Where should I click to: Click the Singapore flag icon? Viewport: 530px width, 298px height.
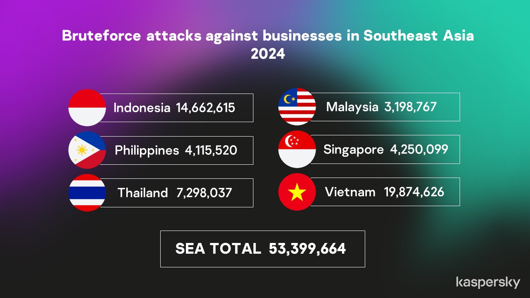pos(297,149)
